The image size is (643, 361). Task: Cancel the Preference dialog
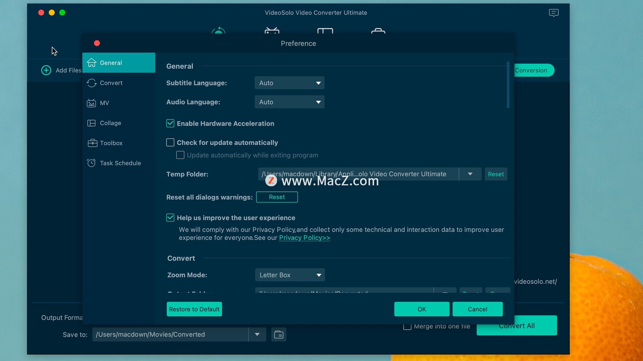478,309
